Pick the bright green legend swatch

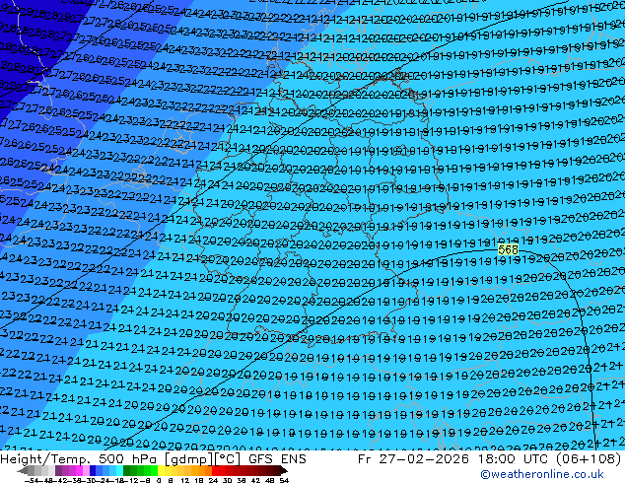[154, 470]
